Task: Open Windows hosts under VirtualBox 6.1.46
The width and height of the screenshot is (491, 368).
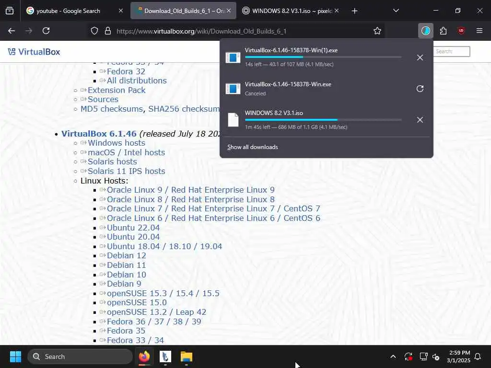Action: point(117,143)
